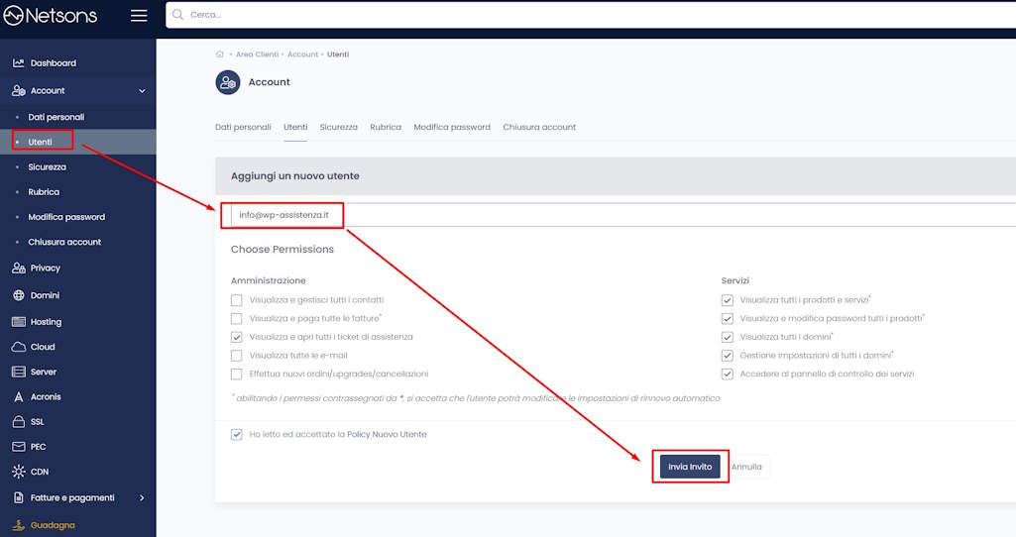Open Dashboard via its chart icon
Viewport: 1016px width, 537px height.
click(x=18, y=63)
